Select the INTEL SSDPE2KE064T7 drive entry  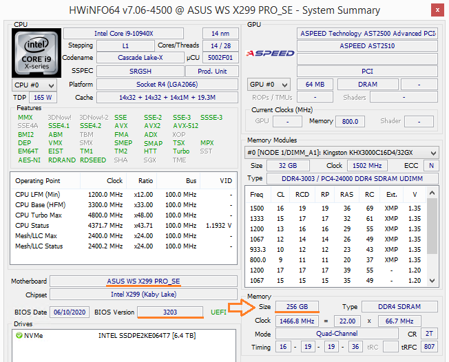click(123, 335)
